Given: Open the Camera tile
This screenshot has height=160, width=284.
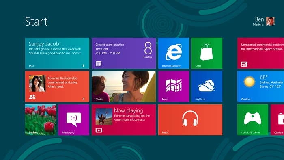Looking at the screenshot, I should [277, 120].
